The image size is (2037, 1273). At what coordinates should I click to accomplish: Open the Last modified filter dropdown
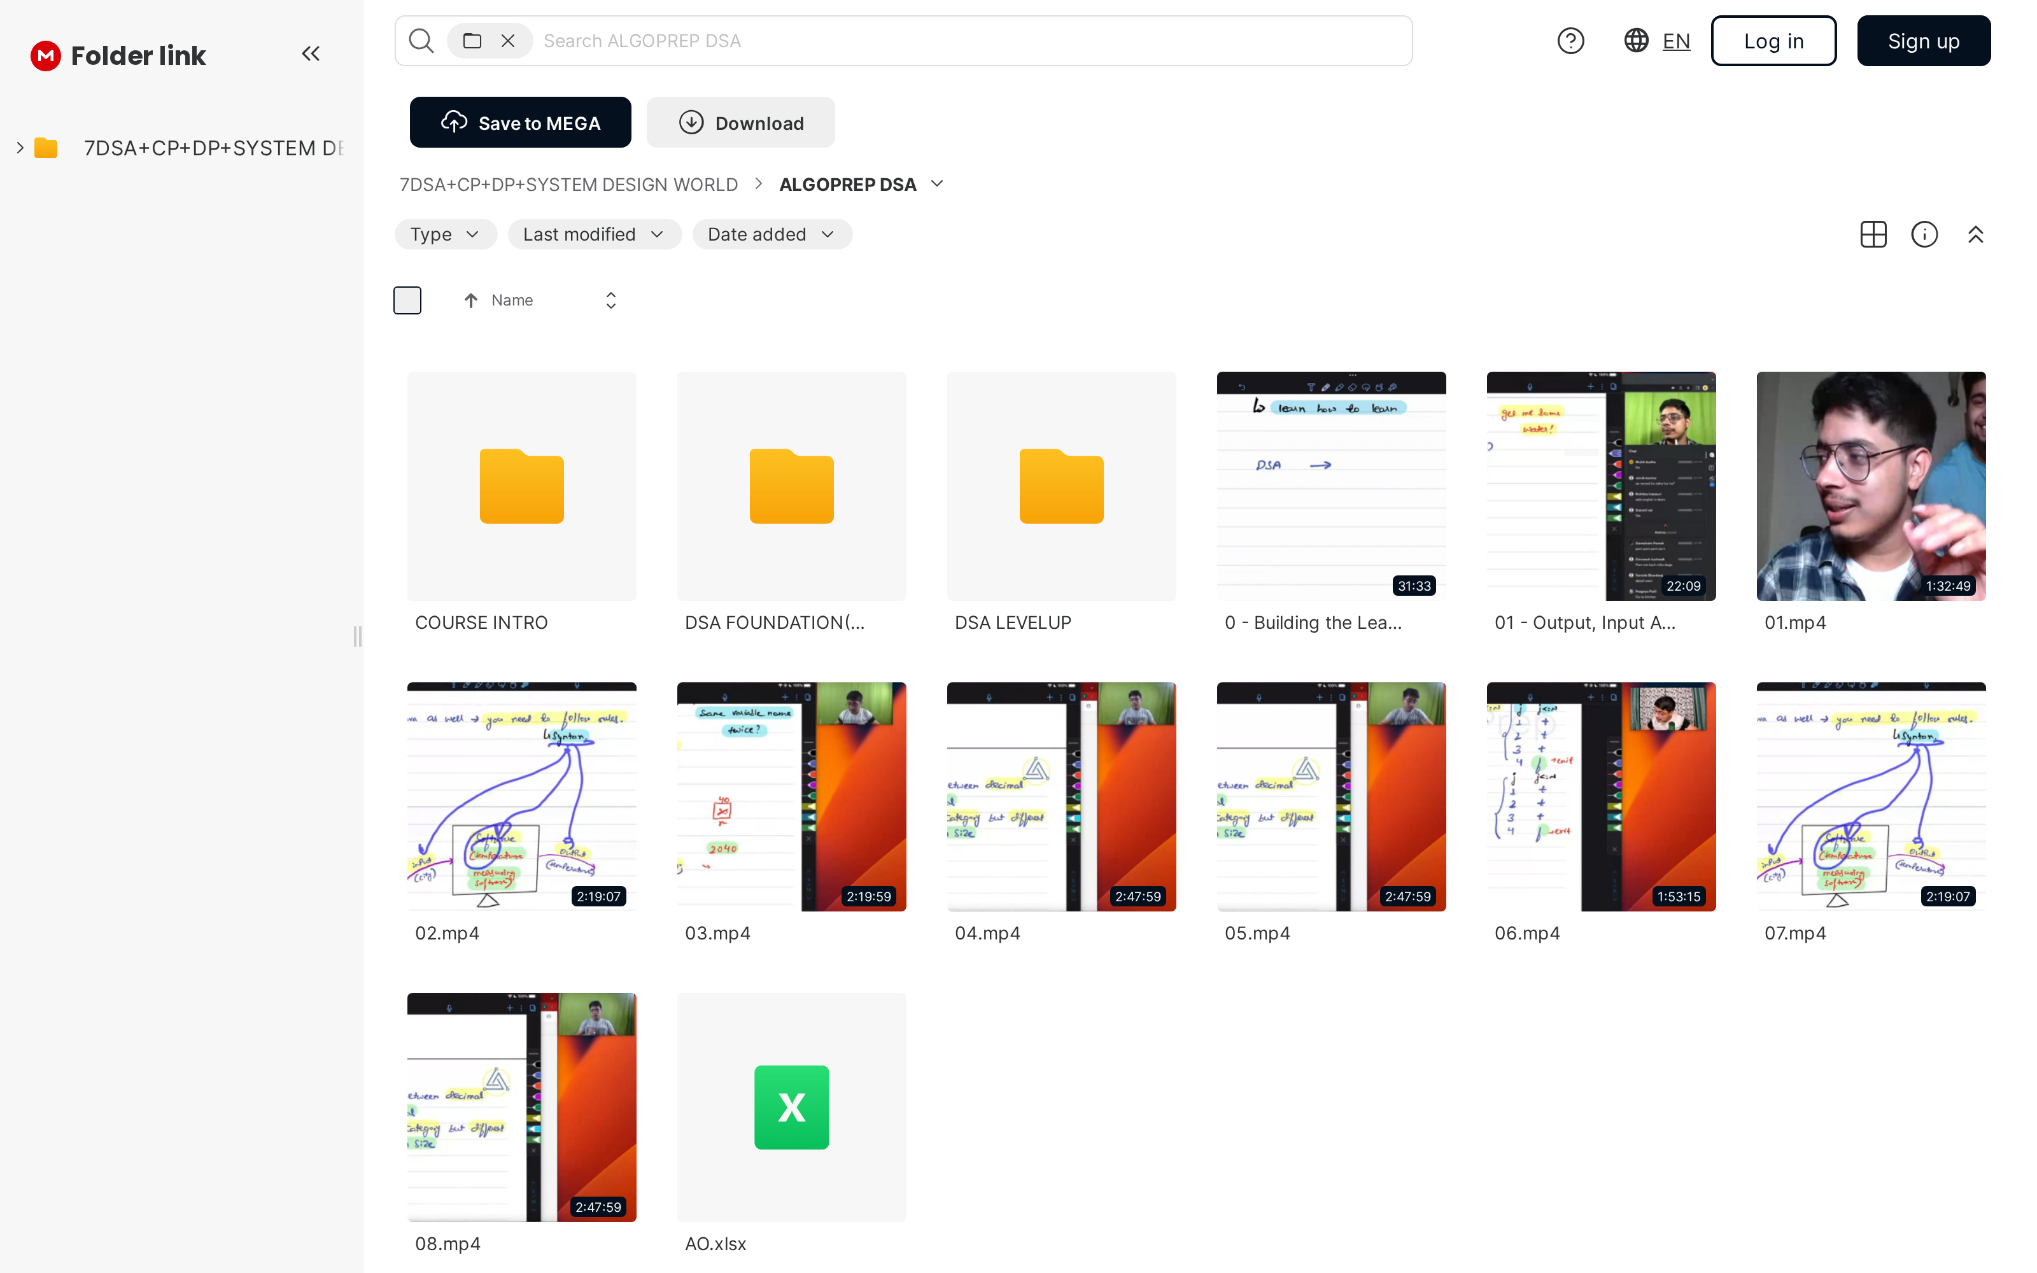(595, 234)
